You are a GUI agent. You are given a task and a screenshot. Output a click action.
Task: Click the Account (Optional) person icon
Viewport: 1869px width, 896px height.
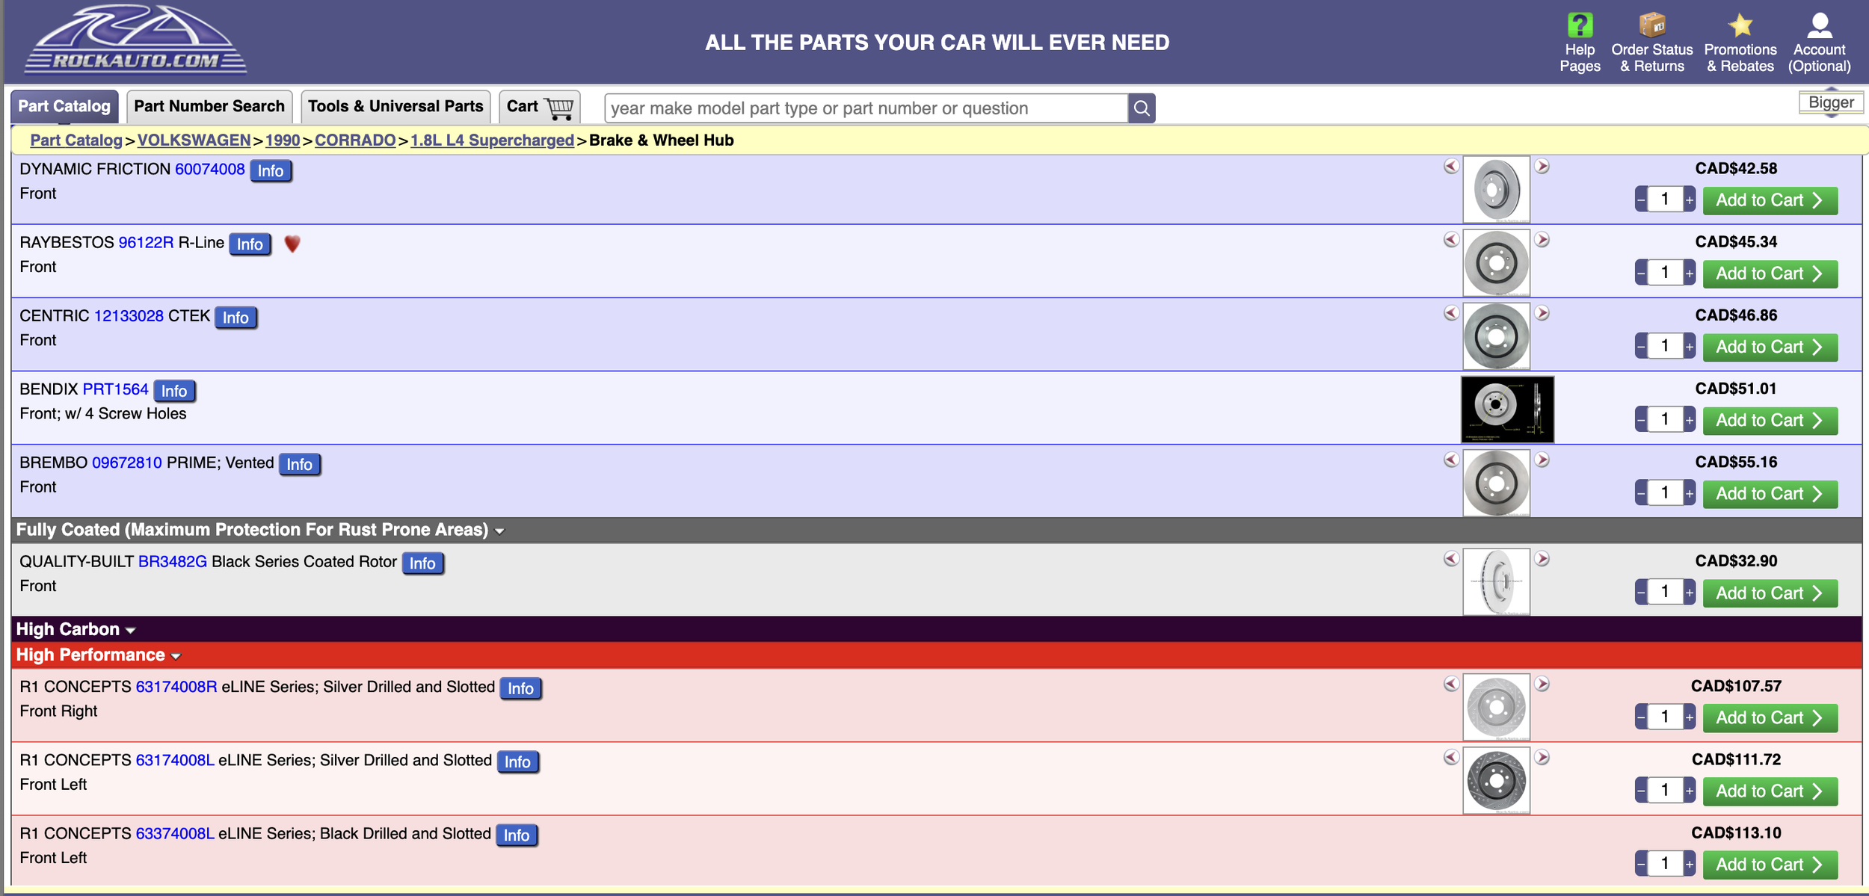pyautogui.click(x=1819, y=26)
